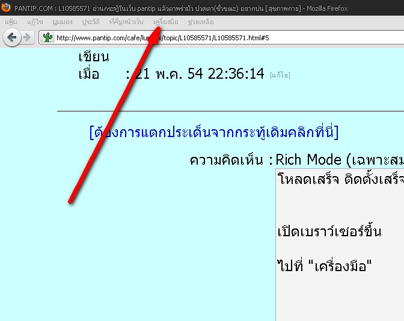This screenshot has height=321, width=404.
Task: Open the [ต้องการแตกประเด็นจากกระทู้เดิมคลิกที่นี่] link
Action: [214, 132]
